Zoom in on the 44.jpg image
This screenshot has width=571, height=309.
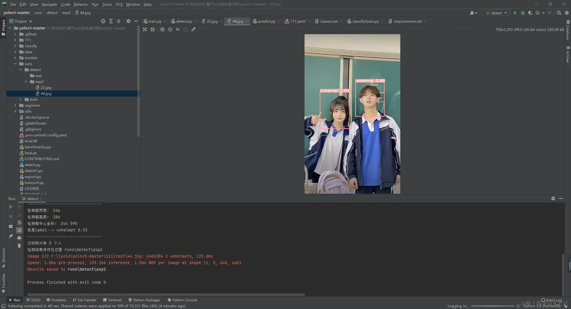162,29
